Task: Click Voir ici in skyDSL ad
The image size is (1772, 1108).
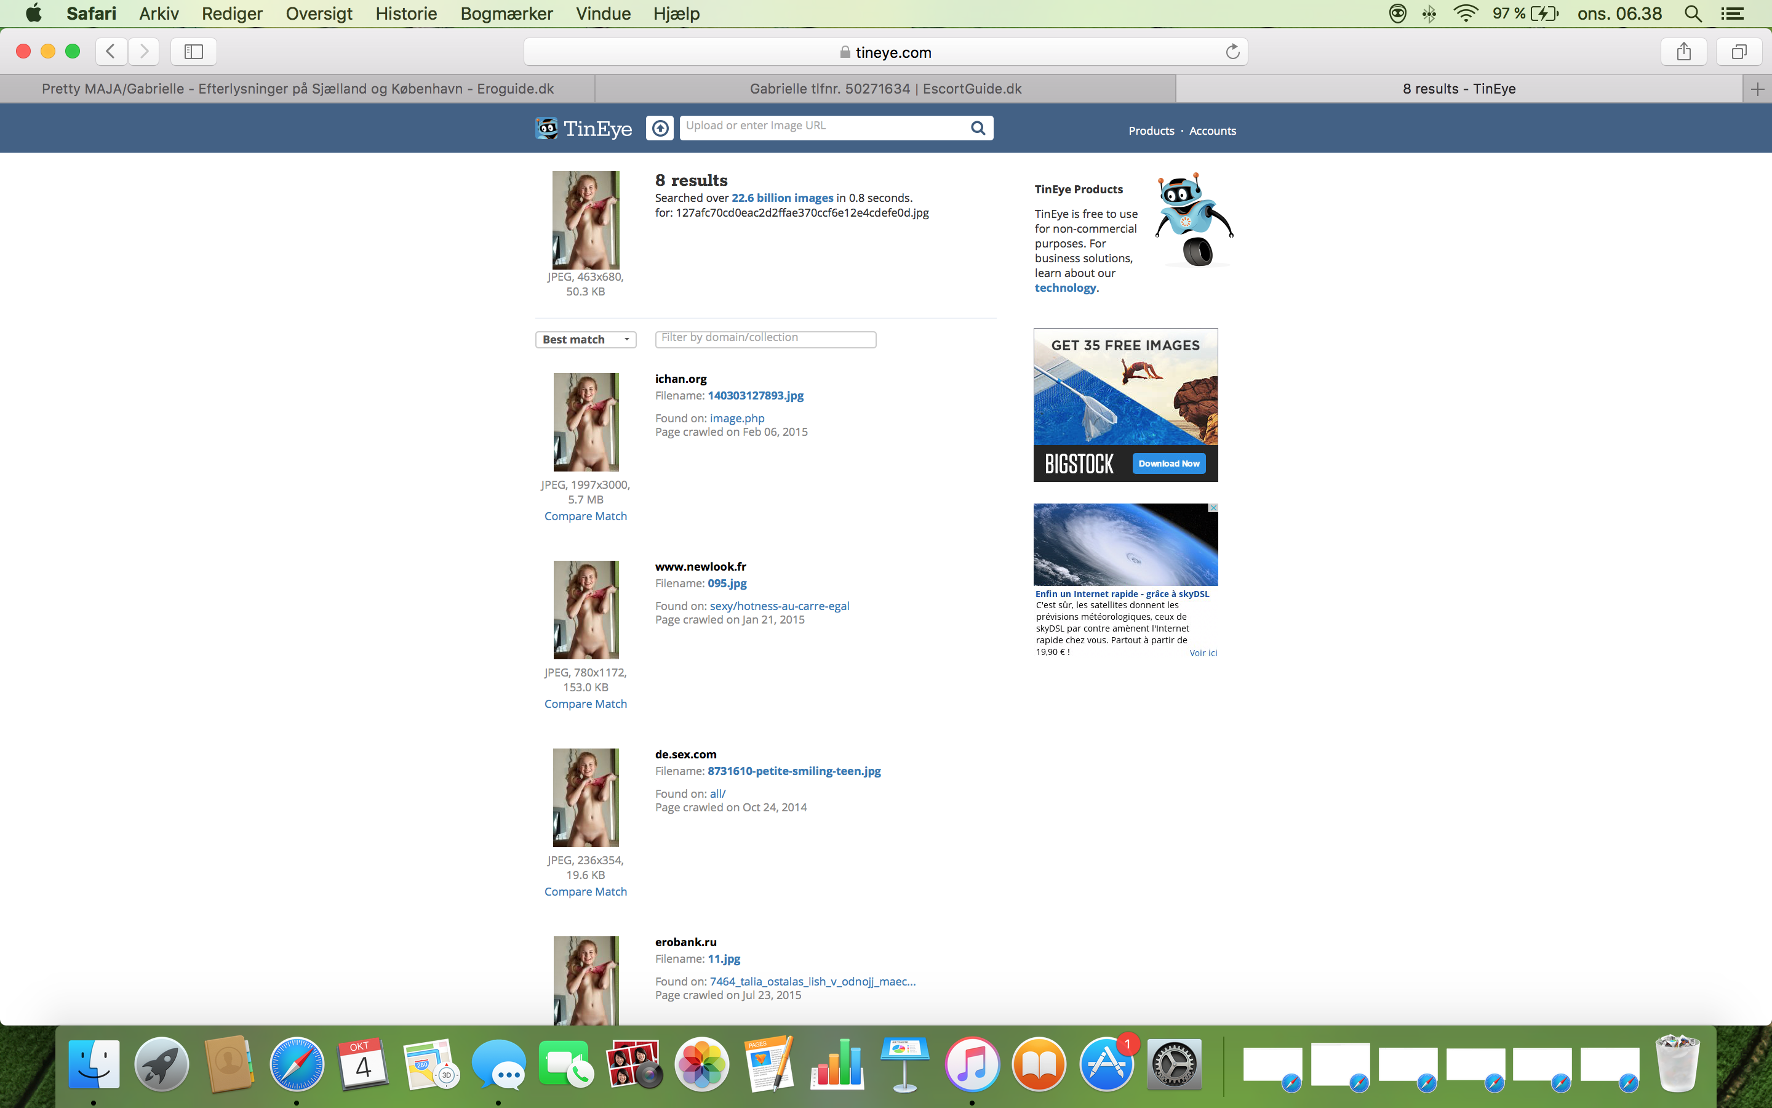Action: tap(1203, 653)
